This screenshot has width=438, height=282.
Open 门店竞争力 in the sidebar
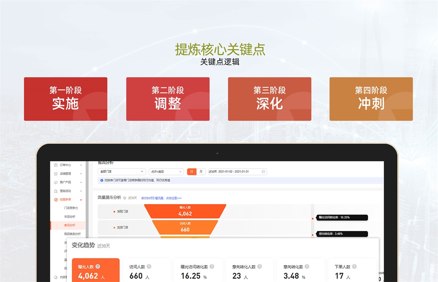pos(71,208)
